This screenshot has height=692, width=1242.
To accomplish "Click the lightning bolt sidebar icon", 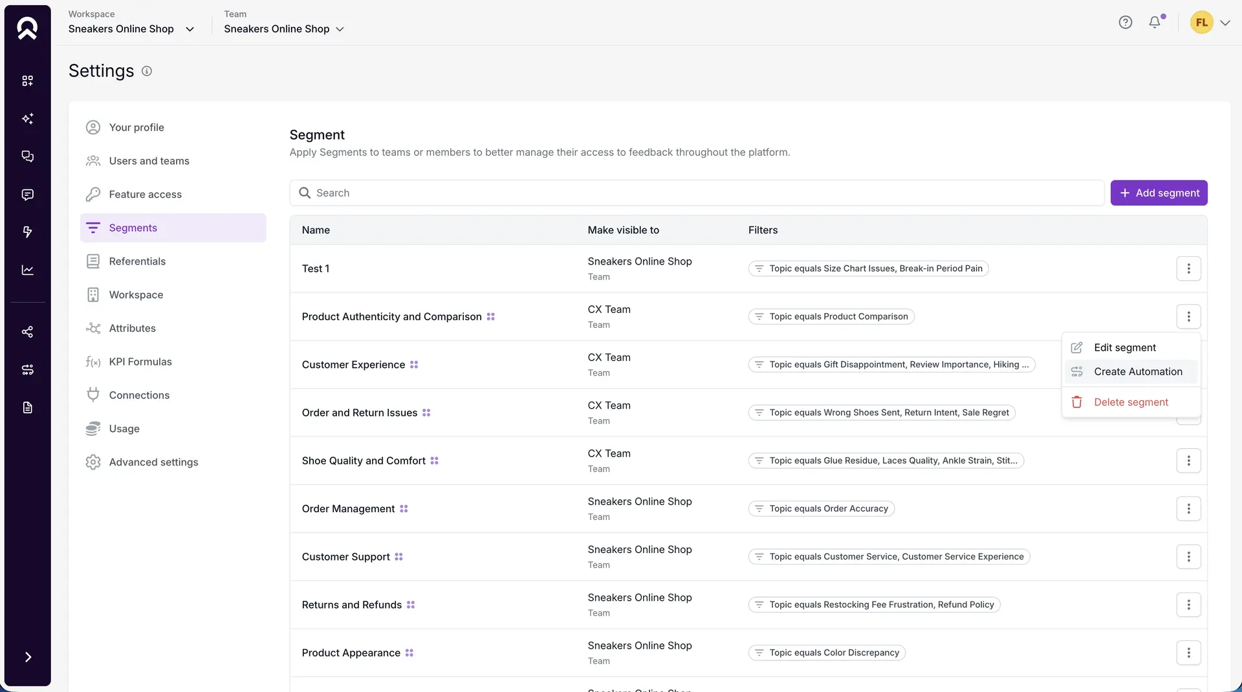I will tap(27, 232).
